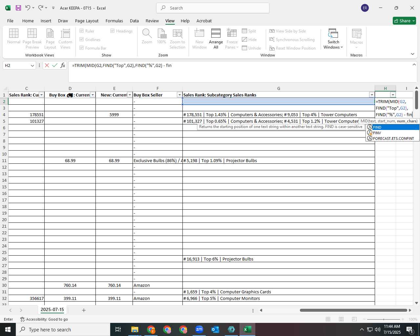
Task: Click the Undo arrow icon
Action: pos(28,8)
